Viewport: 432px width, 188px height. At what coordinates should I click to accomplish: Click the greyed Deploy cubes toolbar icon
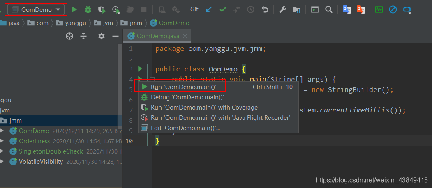tap(176, 10)
